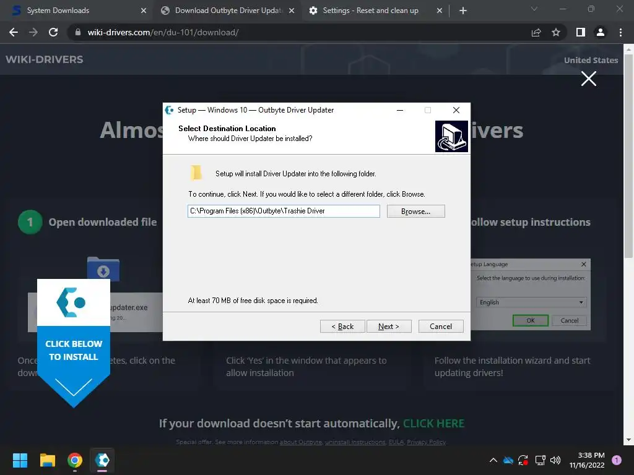This screenshot has height=475, width=634.
Task: Open the tab search chevron
Action: coord(534,9)
